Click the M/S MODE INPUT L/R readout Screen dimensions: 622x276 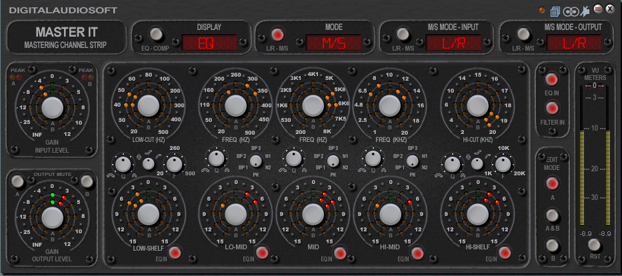pos(453,43)
